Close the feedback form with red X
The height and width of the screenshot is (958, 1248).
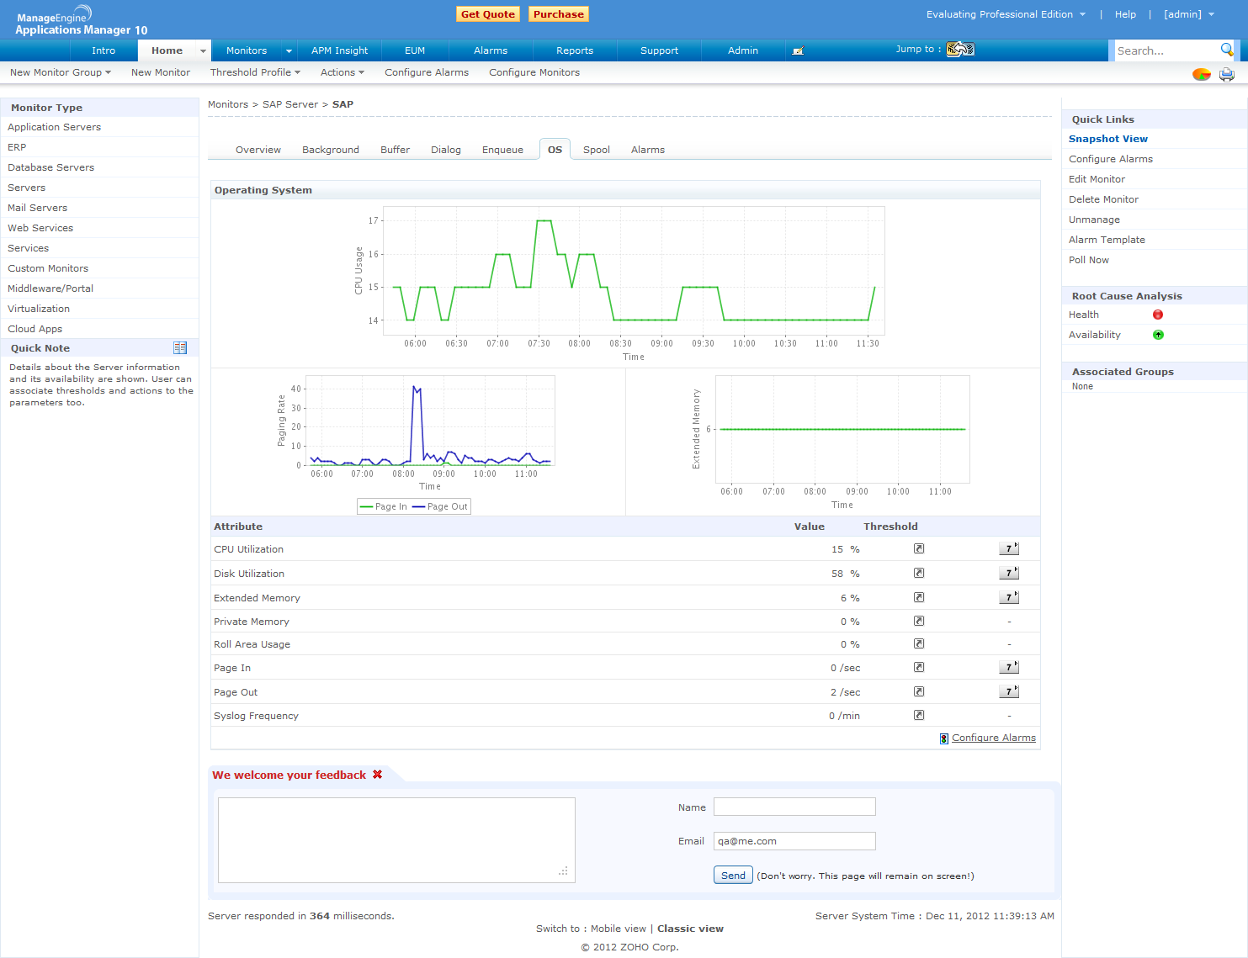378,775
